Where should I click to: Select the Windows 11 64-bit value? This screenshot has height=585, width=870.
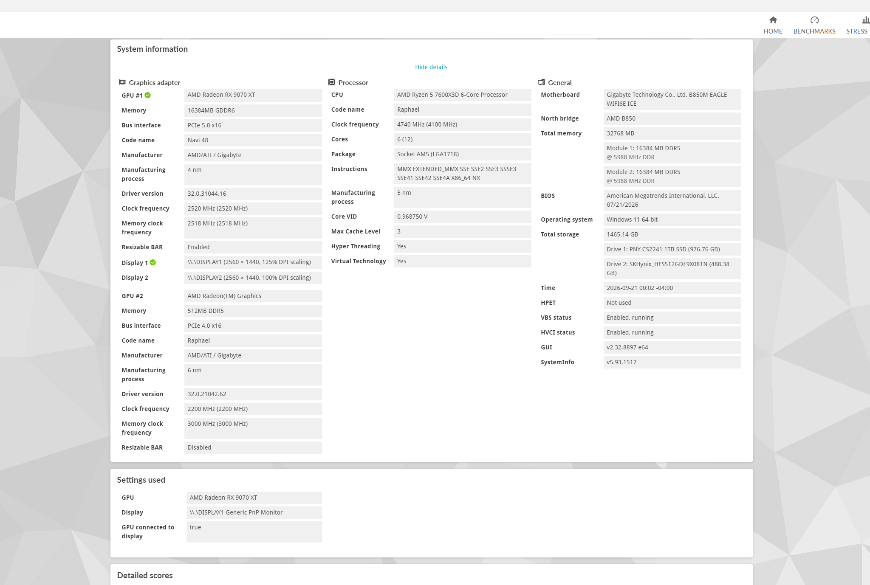(x=672, y=219)
